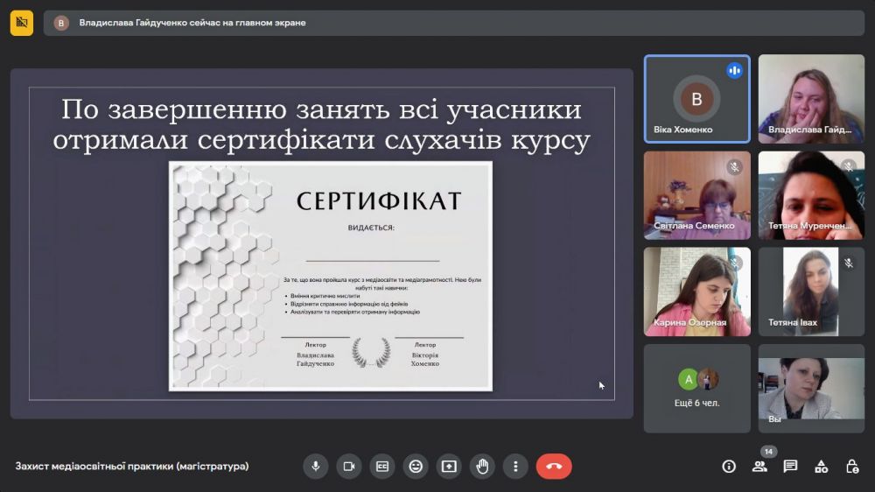Click the present screen icon

449,467
